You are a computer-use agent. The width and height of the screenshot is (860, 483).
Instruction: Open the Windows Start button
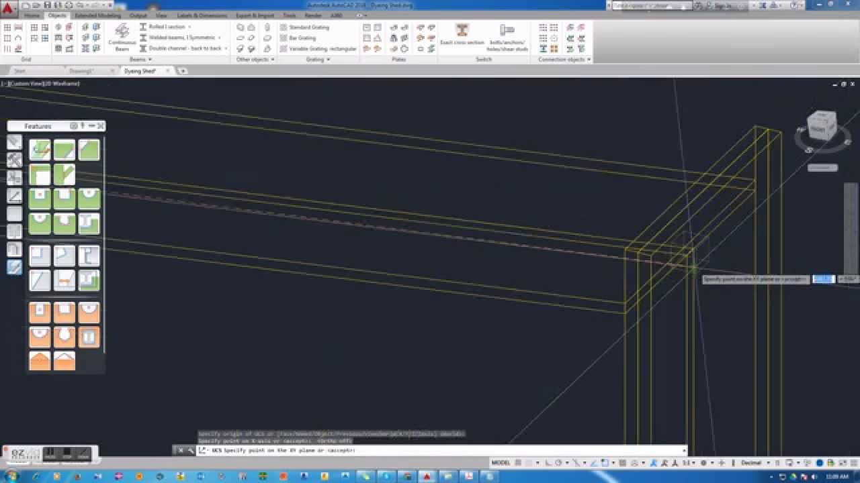pos(11,476)
